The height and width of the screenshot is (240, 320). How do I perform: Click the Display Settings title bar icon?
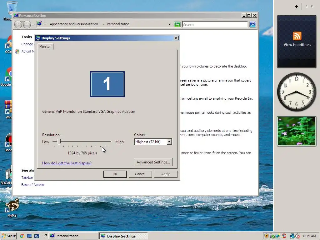click(38, 38)
